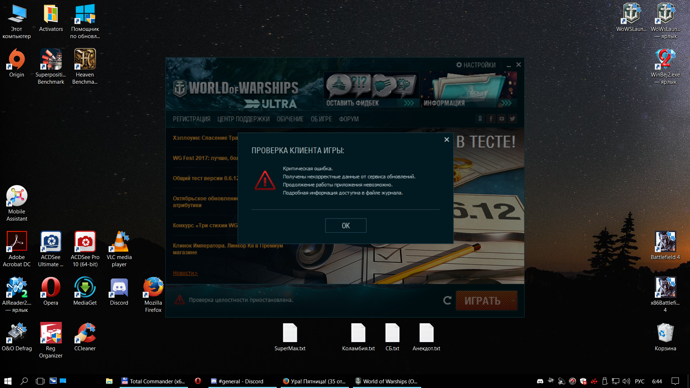Open the ОБУЧЕНИЕ menu item
The height and width of the screenshot is (388, 690).
click(290, 119)
